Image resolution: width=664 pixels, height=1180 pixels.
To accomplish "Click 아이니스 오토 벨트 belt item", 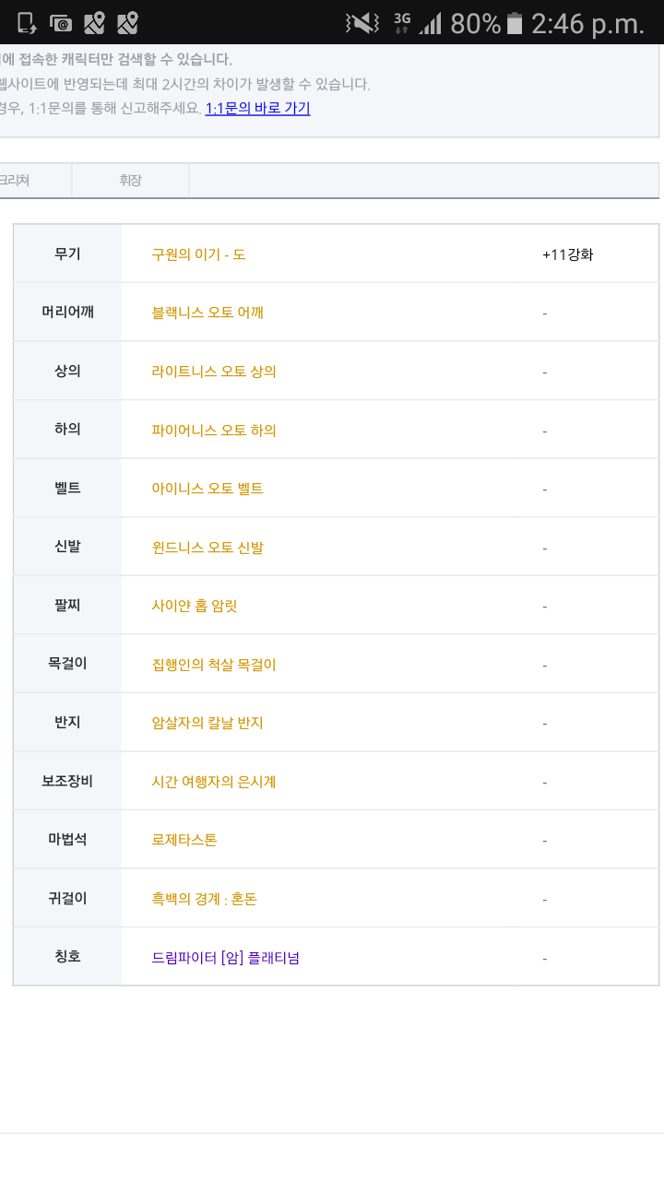I will click(x=207, y=489).
